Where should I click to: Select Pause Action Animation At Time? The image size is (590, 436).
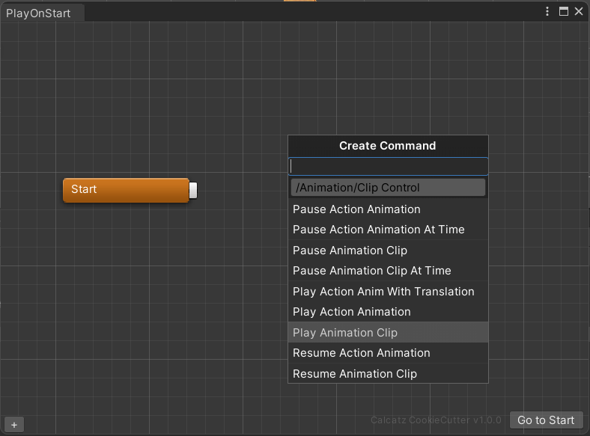click(x=388, y=230)
